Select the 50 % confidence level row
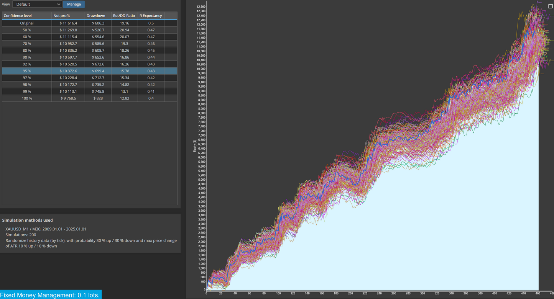The height and width of the screenshot is (299, 554). [x=90, y=30]
